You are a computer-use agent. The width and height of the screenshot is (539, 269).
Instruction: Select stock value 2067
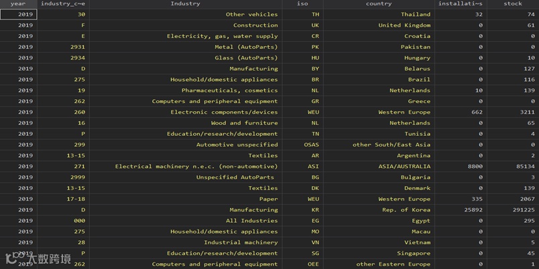pos(513,199)
